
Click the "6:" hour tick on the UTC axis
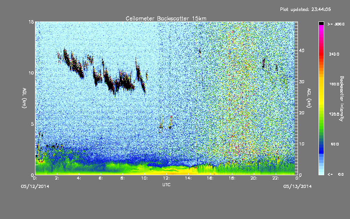click(x=101, y=178)
